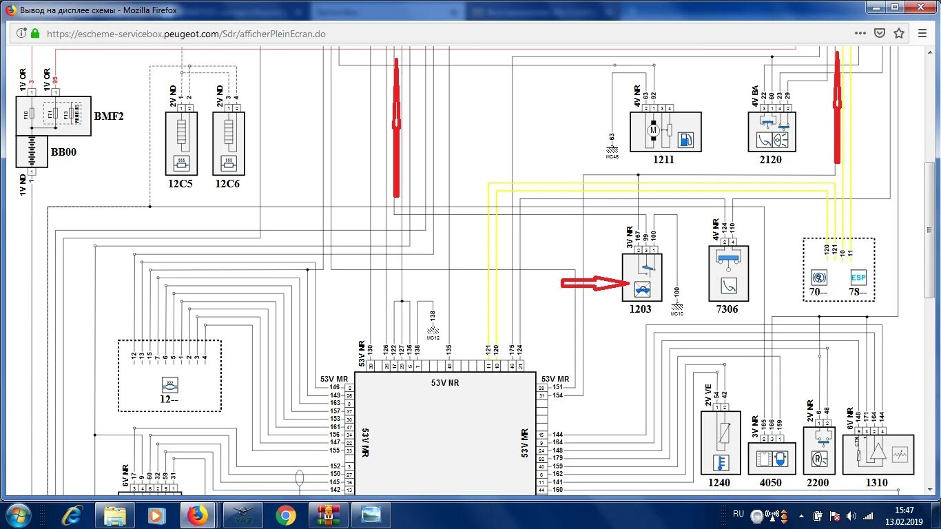Launch Internet Explorer from the taskbar

(72, 515)
